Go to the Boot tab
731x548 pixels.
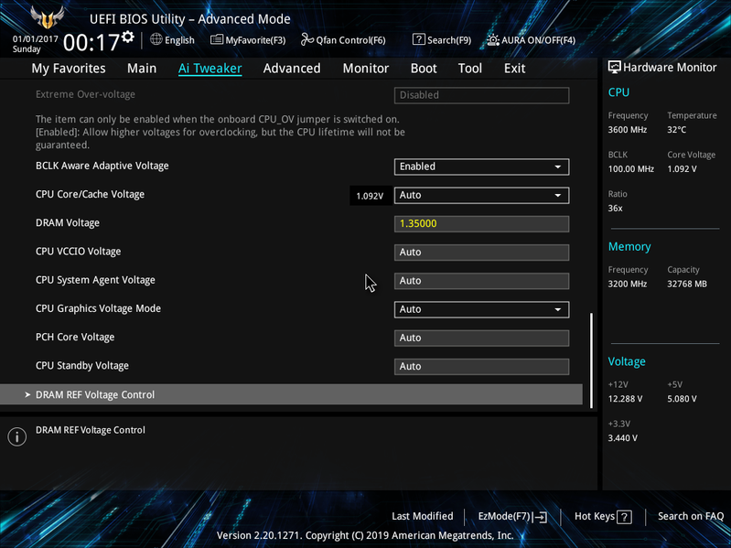point(424,69)
